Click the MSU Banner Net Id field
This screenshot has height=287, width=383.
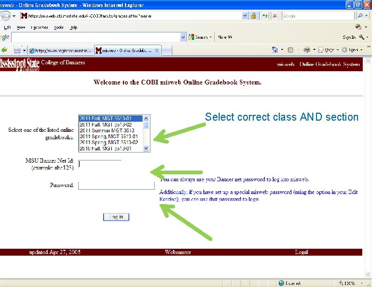pyautogui.click(x=99, y=164)
